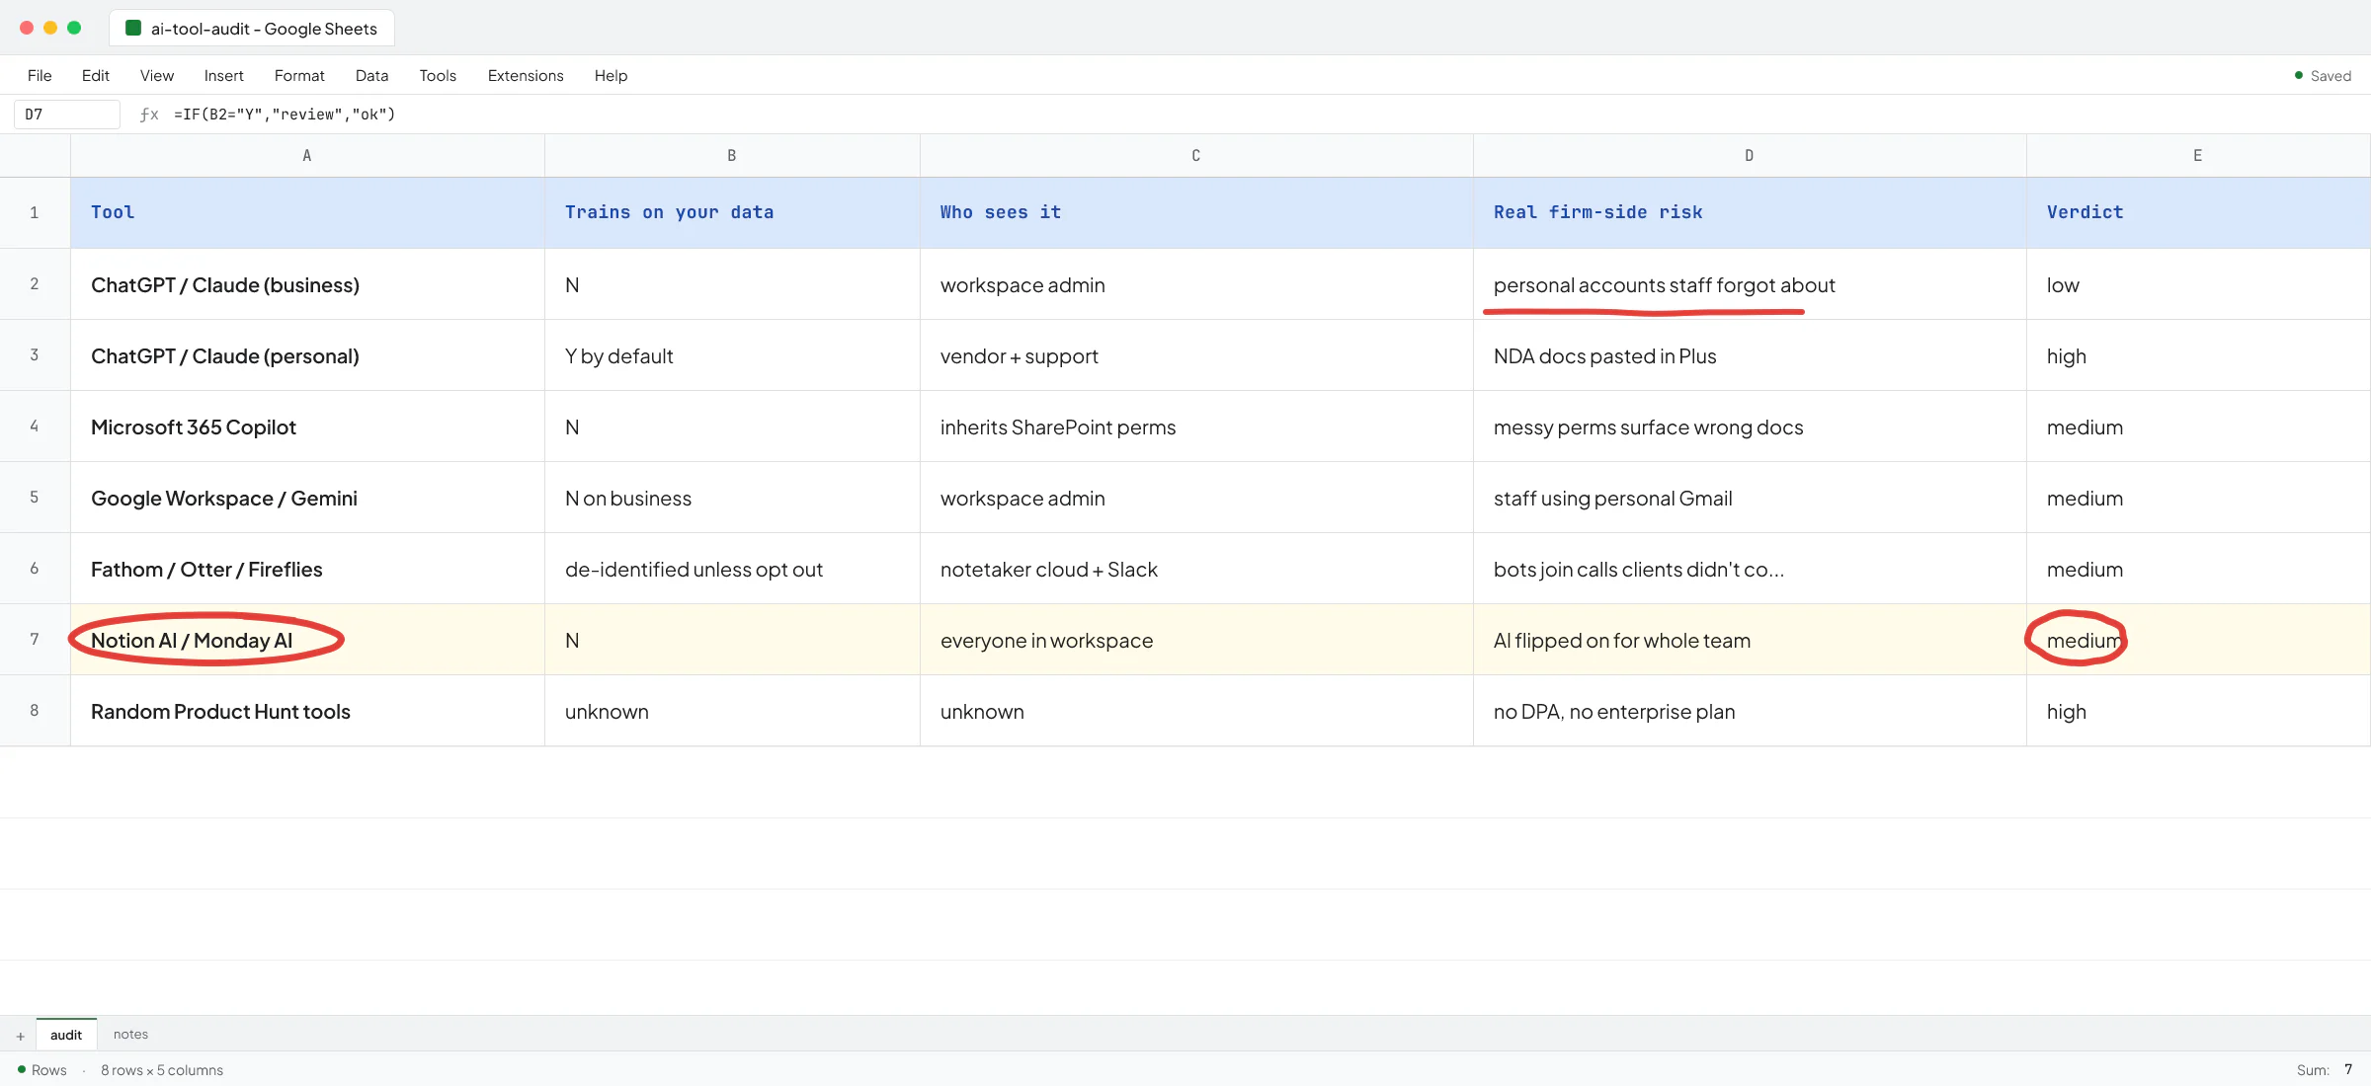Select column A header
The height and width of the screenshot is (1086, 2371).
[x=307, y=156]
